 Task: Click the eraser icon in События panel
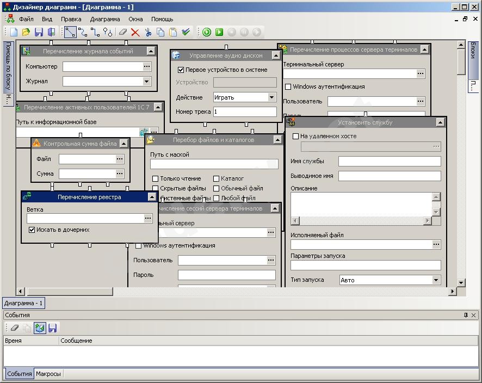point(15,328)
